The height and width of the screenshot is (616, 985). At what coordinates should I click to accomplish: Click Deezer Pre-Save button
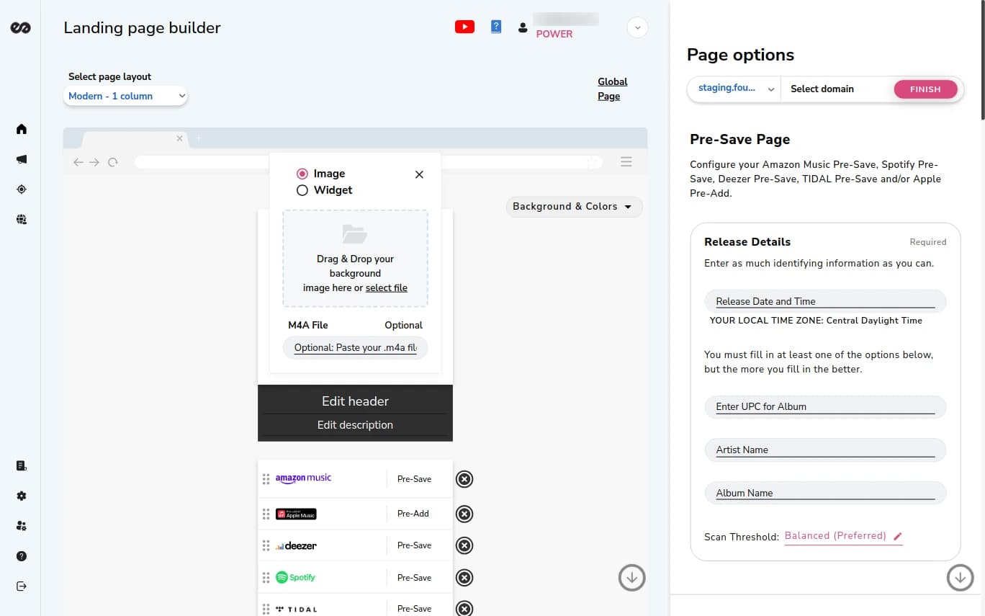click(x=415, y=545)
